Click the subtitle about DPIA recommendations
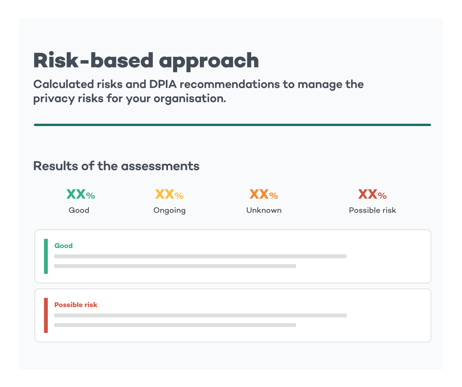Image resolution: width=462 pixels, height=387 pixels. click(198, 91)
